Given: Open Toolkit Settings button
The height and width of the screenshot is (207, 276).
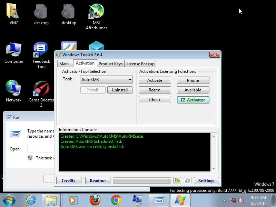Looking at the screenshot, I should (x=206, y=180).
